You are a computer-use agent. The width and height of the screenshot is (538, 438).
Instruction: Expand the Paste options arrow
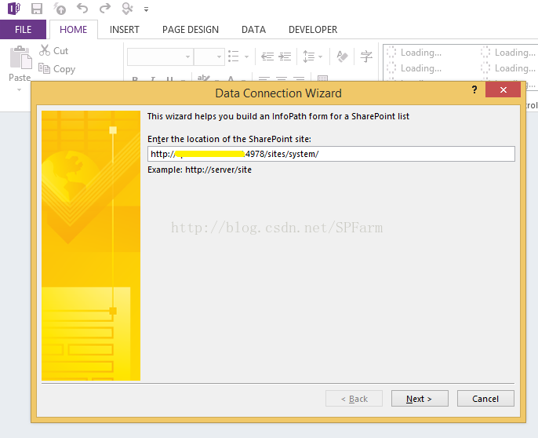tap(19, 90)
